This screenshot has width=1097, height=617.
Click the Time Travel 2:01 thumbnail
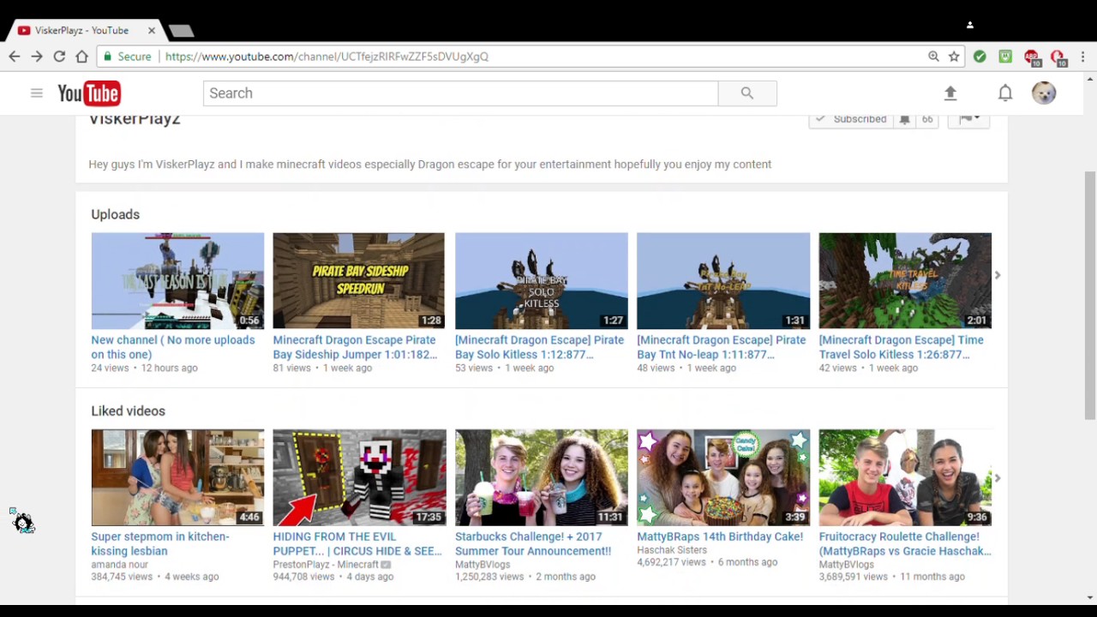coord(905,280)
